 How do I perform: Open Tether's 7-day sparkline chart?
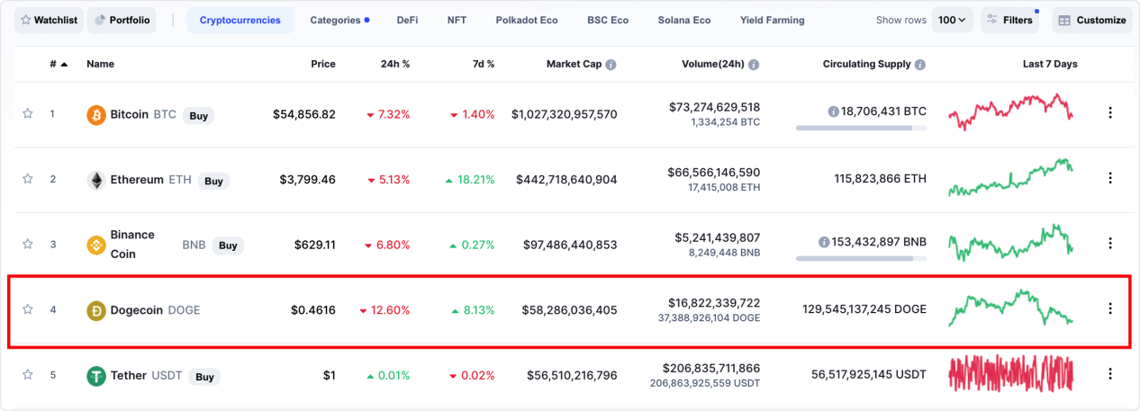coord(1011,374)
